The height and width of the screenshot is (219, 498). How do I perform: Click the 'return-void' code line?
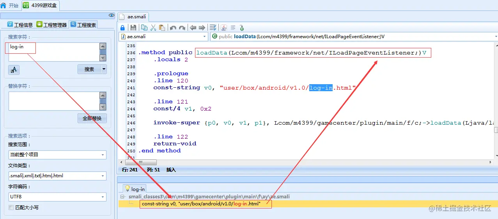click(175, 144)
